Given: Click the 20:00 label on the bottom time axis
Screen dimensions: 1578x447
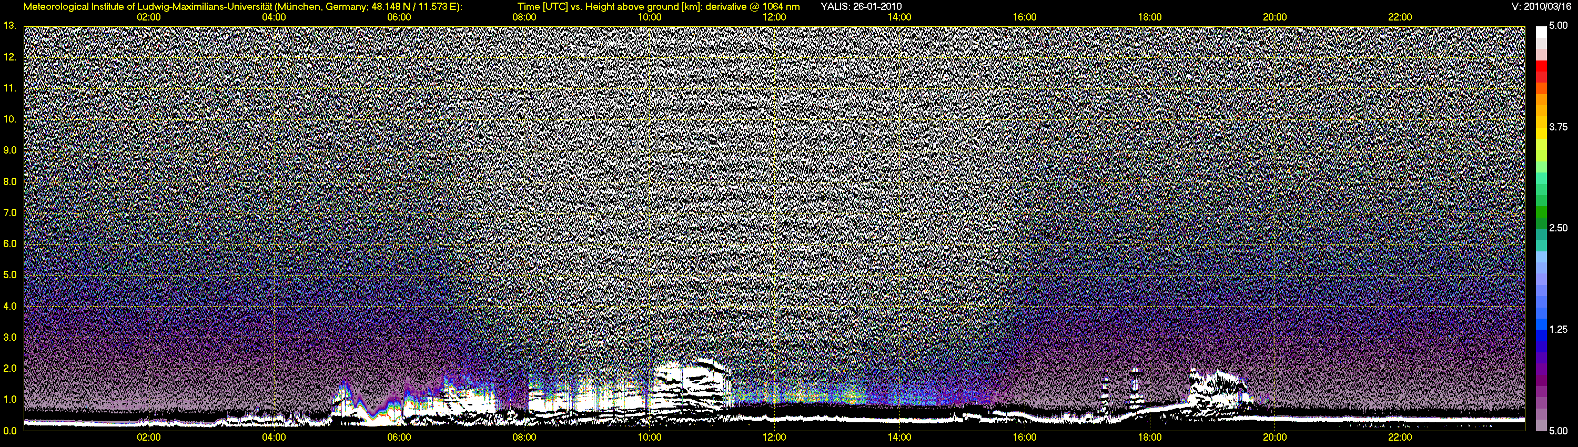Looking at the screenshot, I should pos(1275,437).
